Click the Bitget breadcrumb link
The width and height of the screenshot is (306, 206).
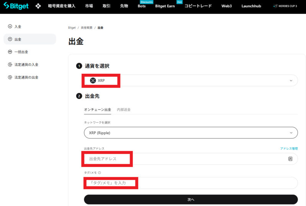coord(72,28)
